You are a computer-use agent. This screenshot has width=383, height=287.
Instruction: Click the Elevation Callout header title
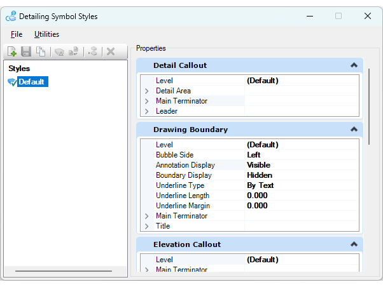(x=187, y=244)
